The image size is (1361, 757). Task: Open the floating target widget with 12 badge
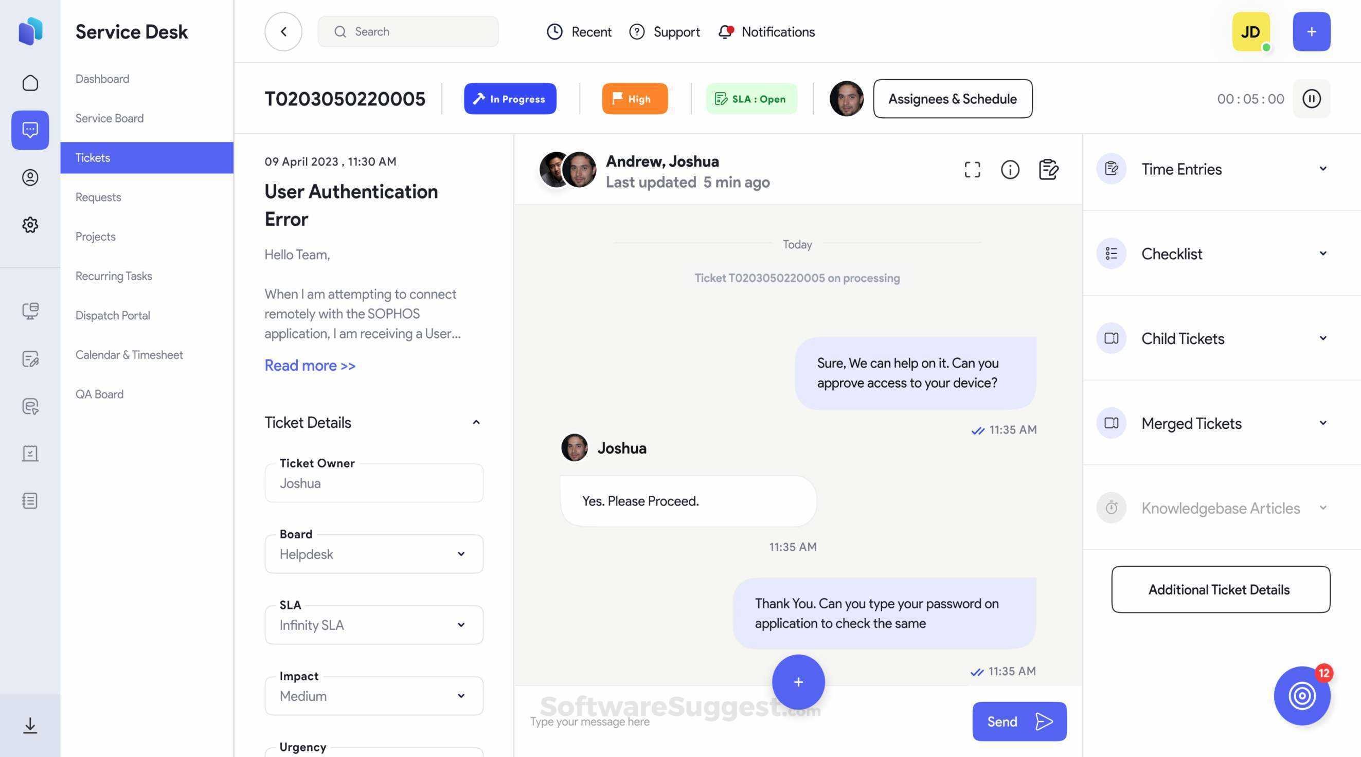(x=1302, y=695)
